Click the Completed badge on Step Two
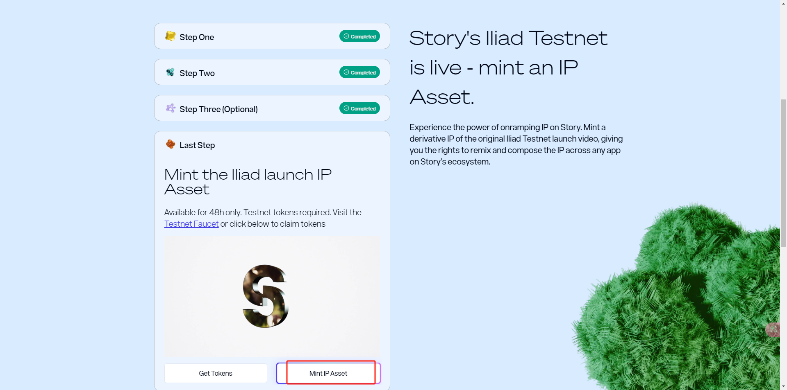This screenshot has height=390, width=787. [x=359, y=72]
